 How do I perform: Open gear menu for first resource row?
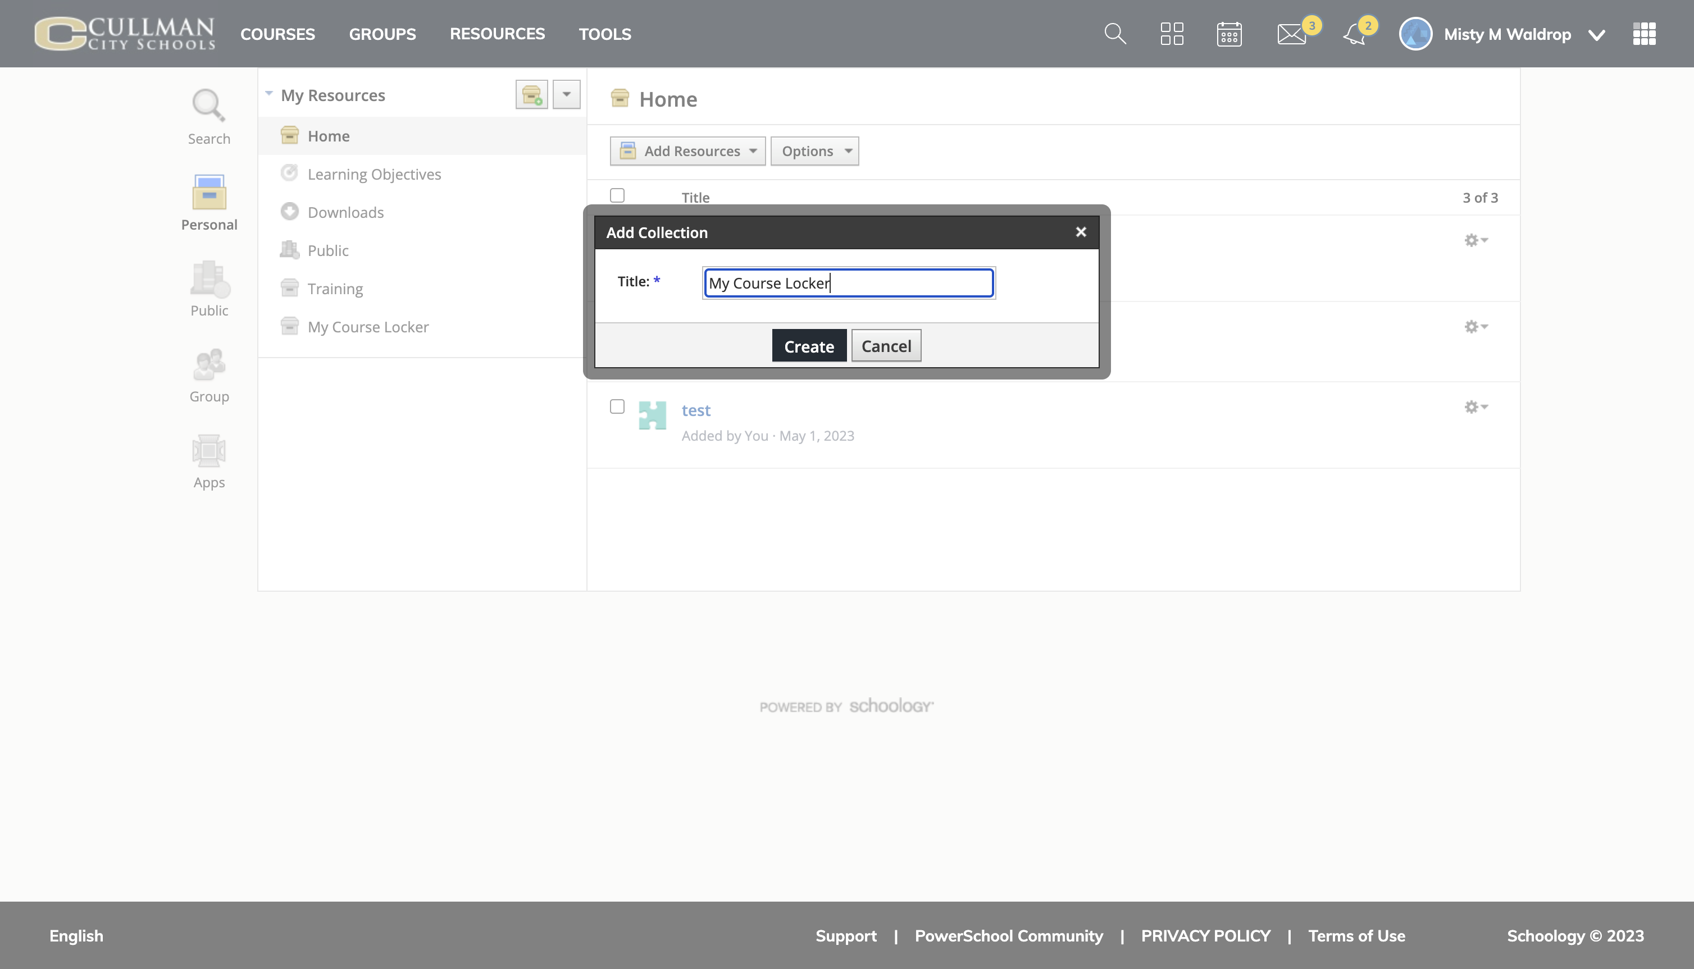[x=1475, y=240]
